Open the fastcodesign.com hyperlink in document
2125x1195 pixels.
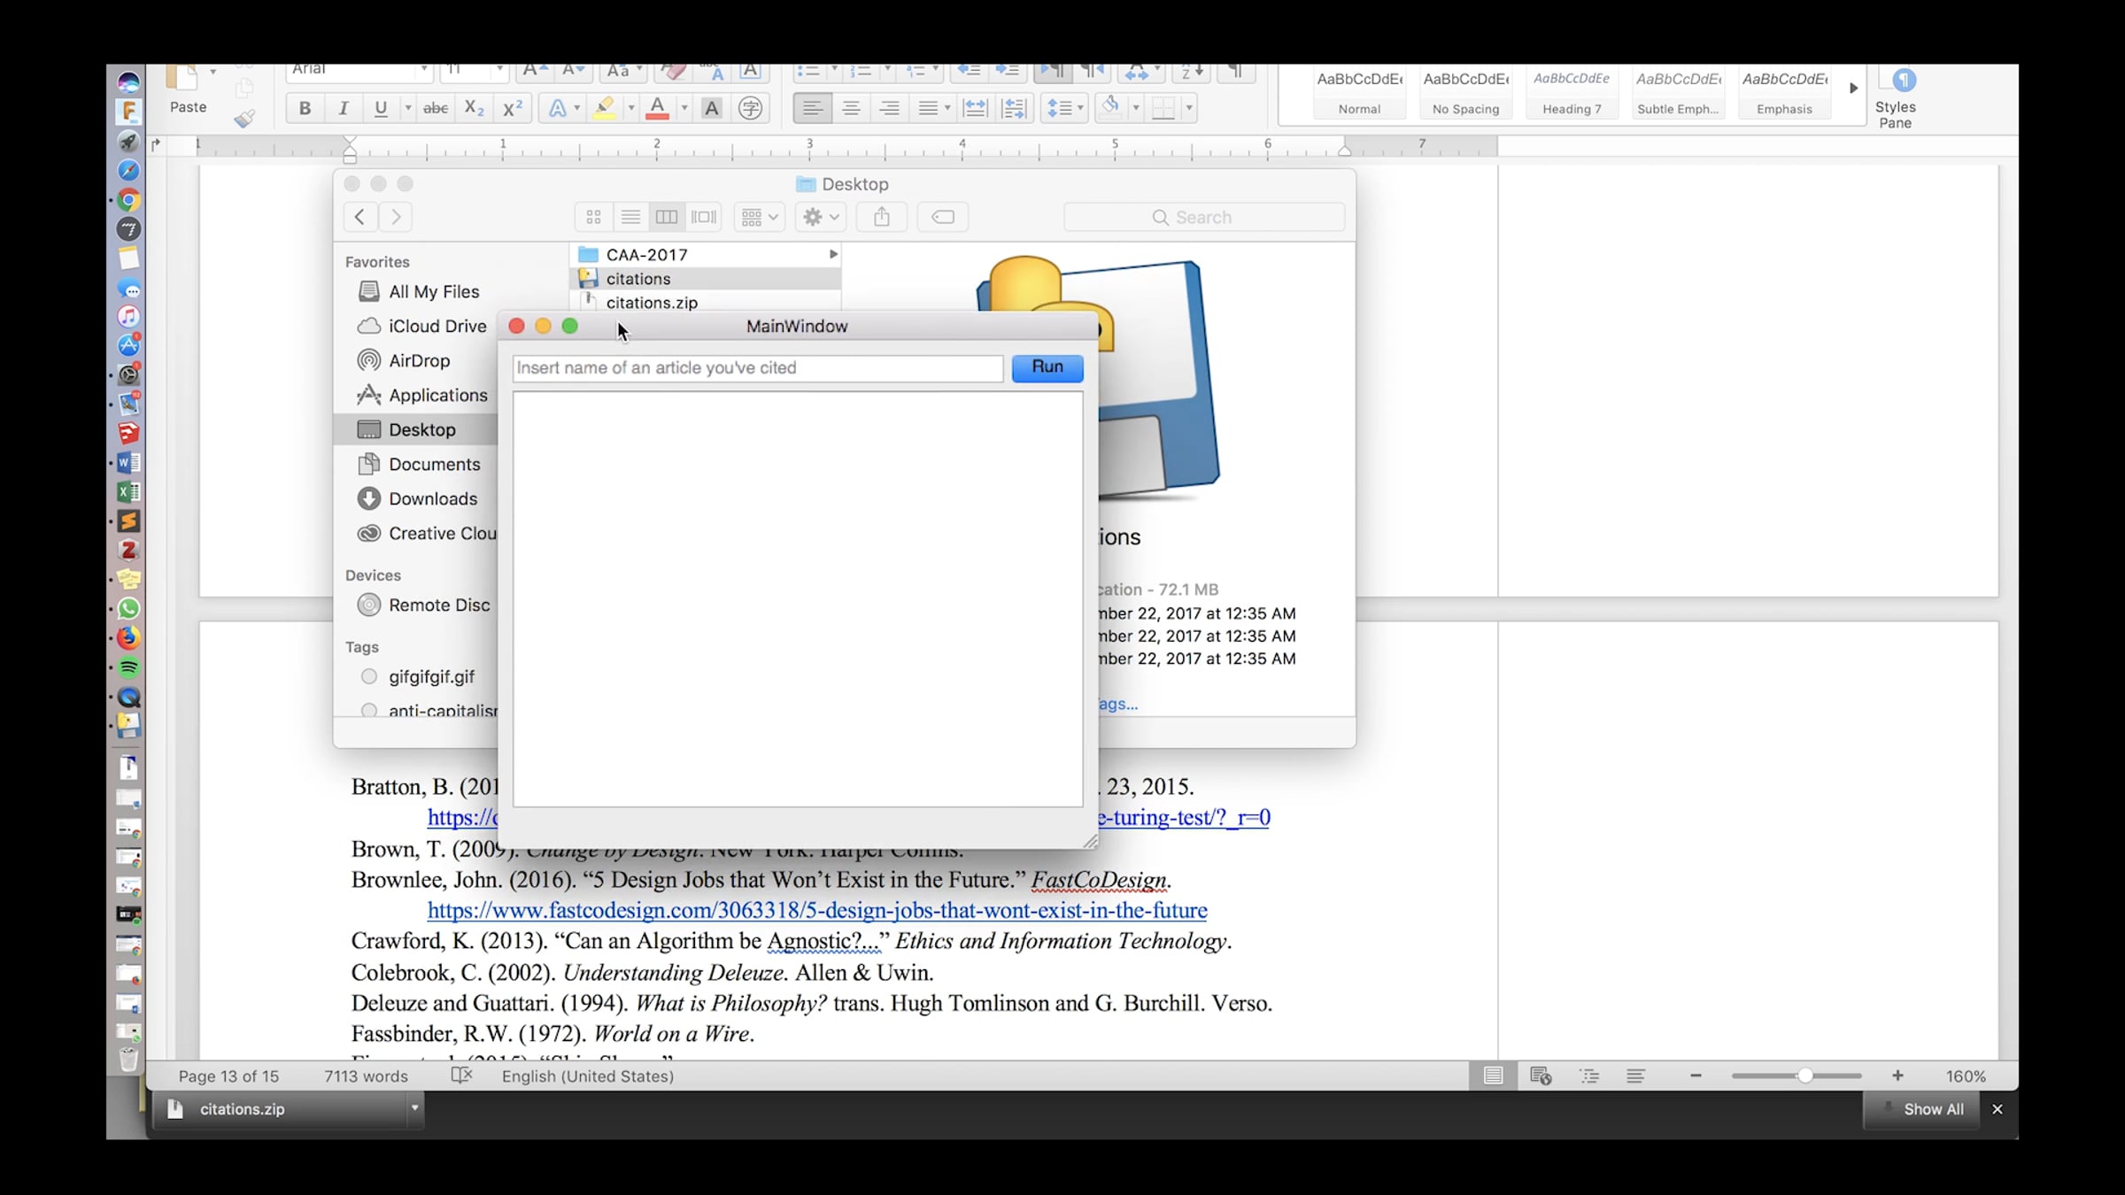pyautogui.click(x=817, y=910)
